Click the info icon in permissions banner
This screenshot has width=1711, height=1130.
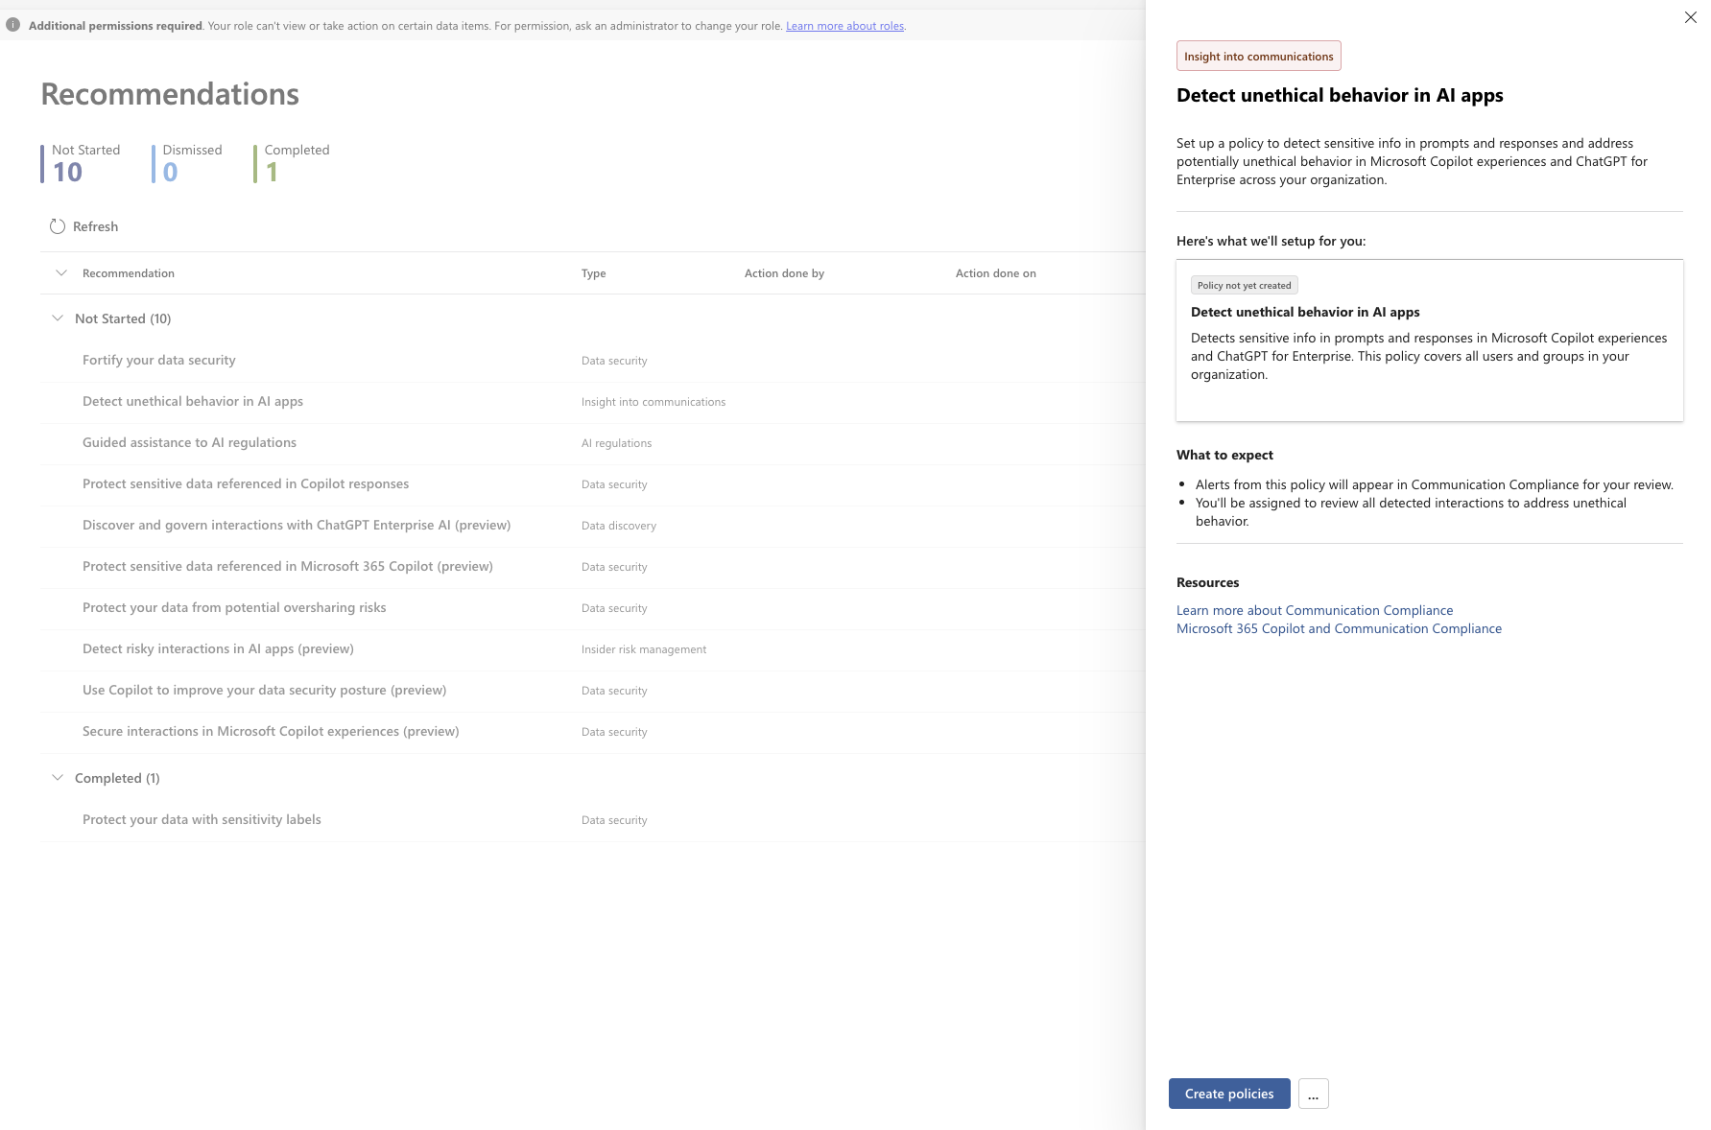point(13,25)
